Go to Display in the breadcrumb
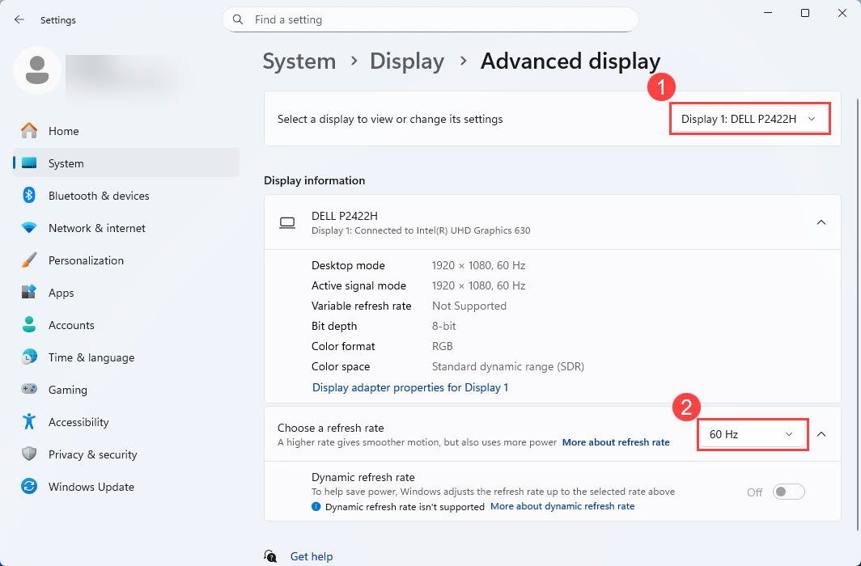This screenshot has height=566, width=861. [x=406, y=61]
